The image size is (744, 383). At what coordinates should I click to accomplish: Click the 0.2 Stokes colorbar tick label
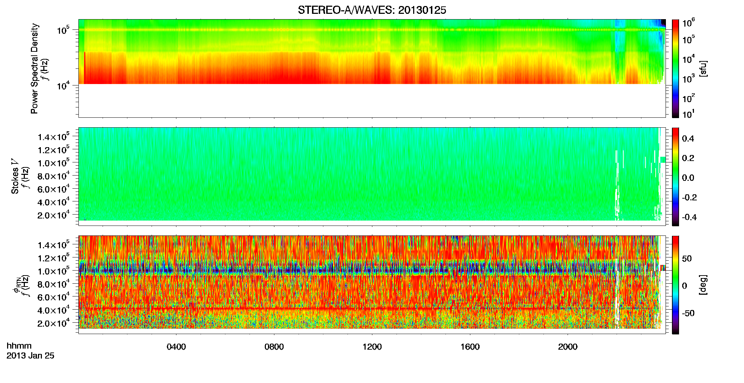point(688,158)
